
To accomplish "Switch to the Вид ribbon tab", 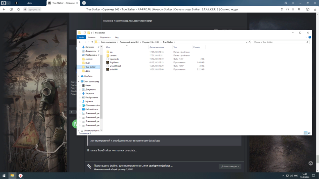I will [117, 37].
